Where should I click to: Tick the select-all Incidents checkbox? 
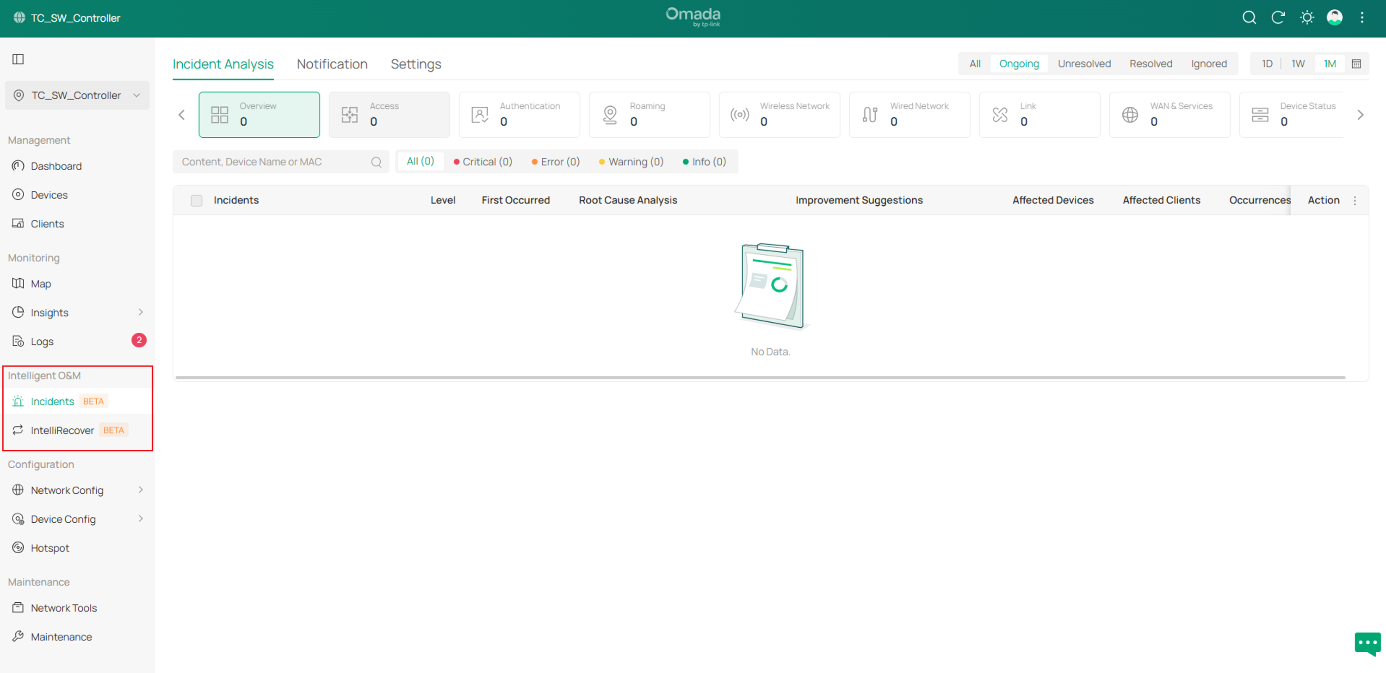tap(197, 201)
